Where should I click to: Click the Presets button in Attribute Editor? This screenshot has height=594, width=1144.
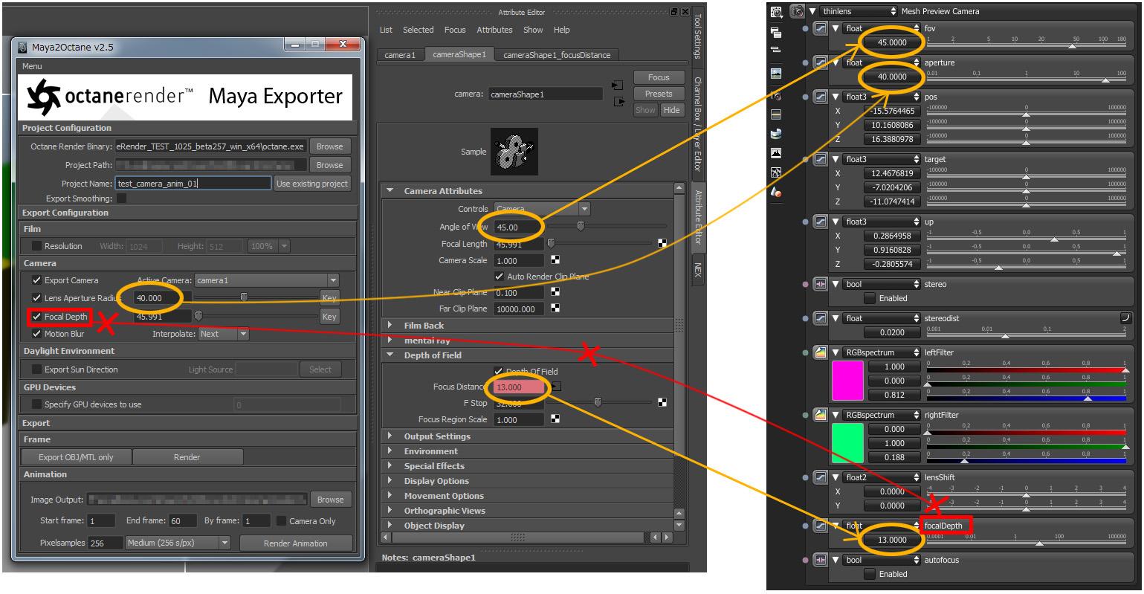(659, 94)
